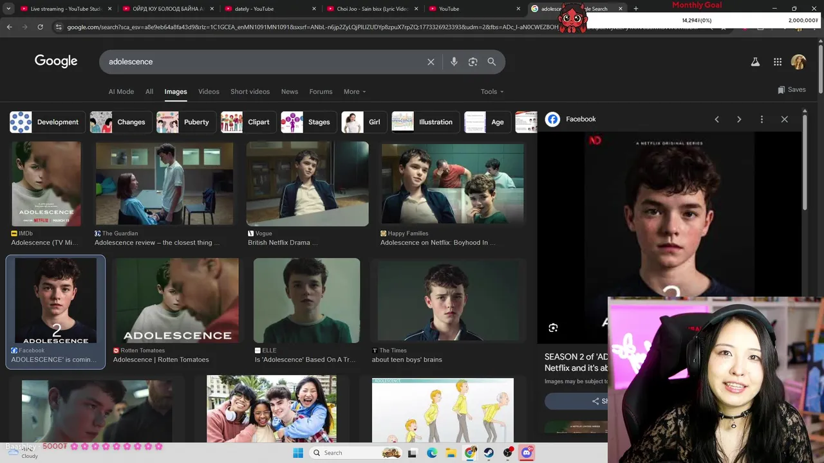This screenshot has width=824, height=463.
Task: Search inside image with lens icon
Action: (x=553, y=328)
